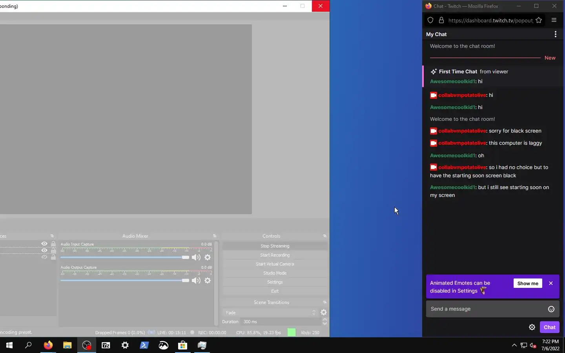Decrease Duration with the down arrow
Screen dimensions: 565x353
[325, 324]
